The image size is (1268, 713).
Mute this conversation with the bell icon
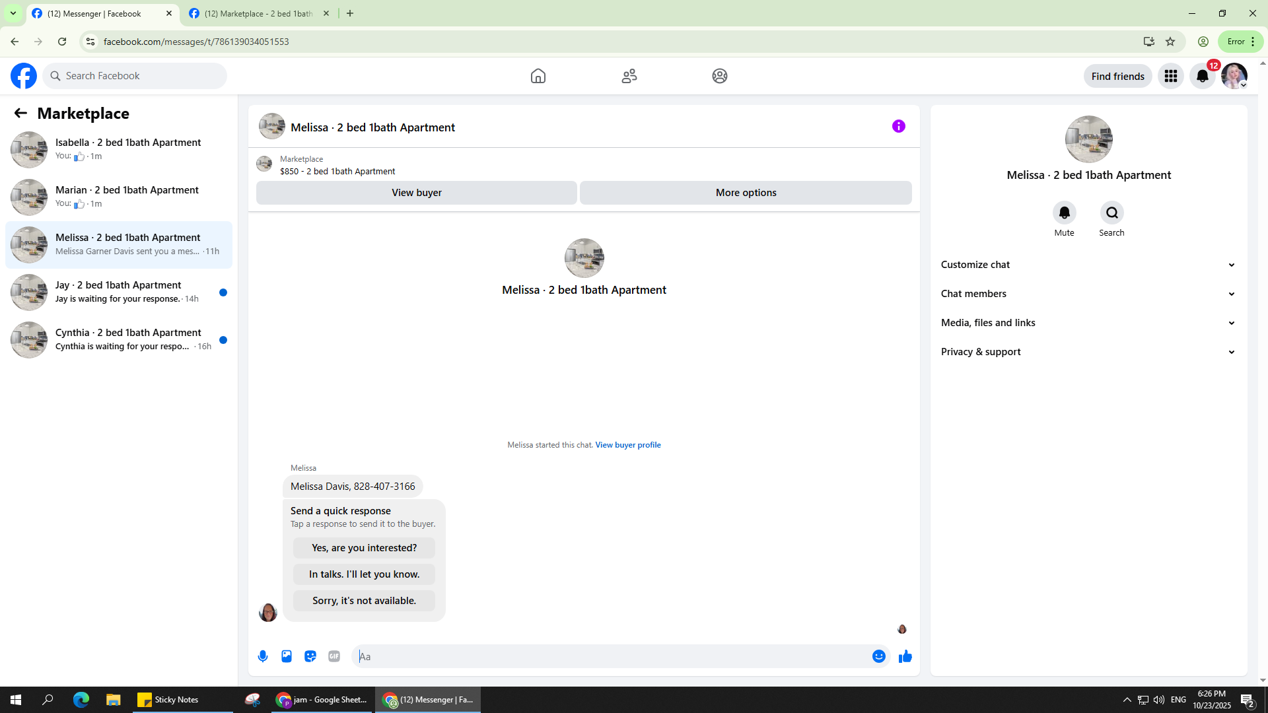[1064, 213]
